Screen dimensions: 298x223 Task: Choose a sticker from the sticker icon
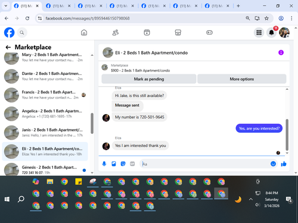[x=123, y=164]
